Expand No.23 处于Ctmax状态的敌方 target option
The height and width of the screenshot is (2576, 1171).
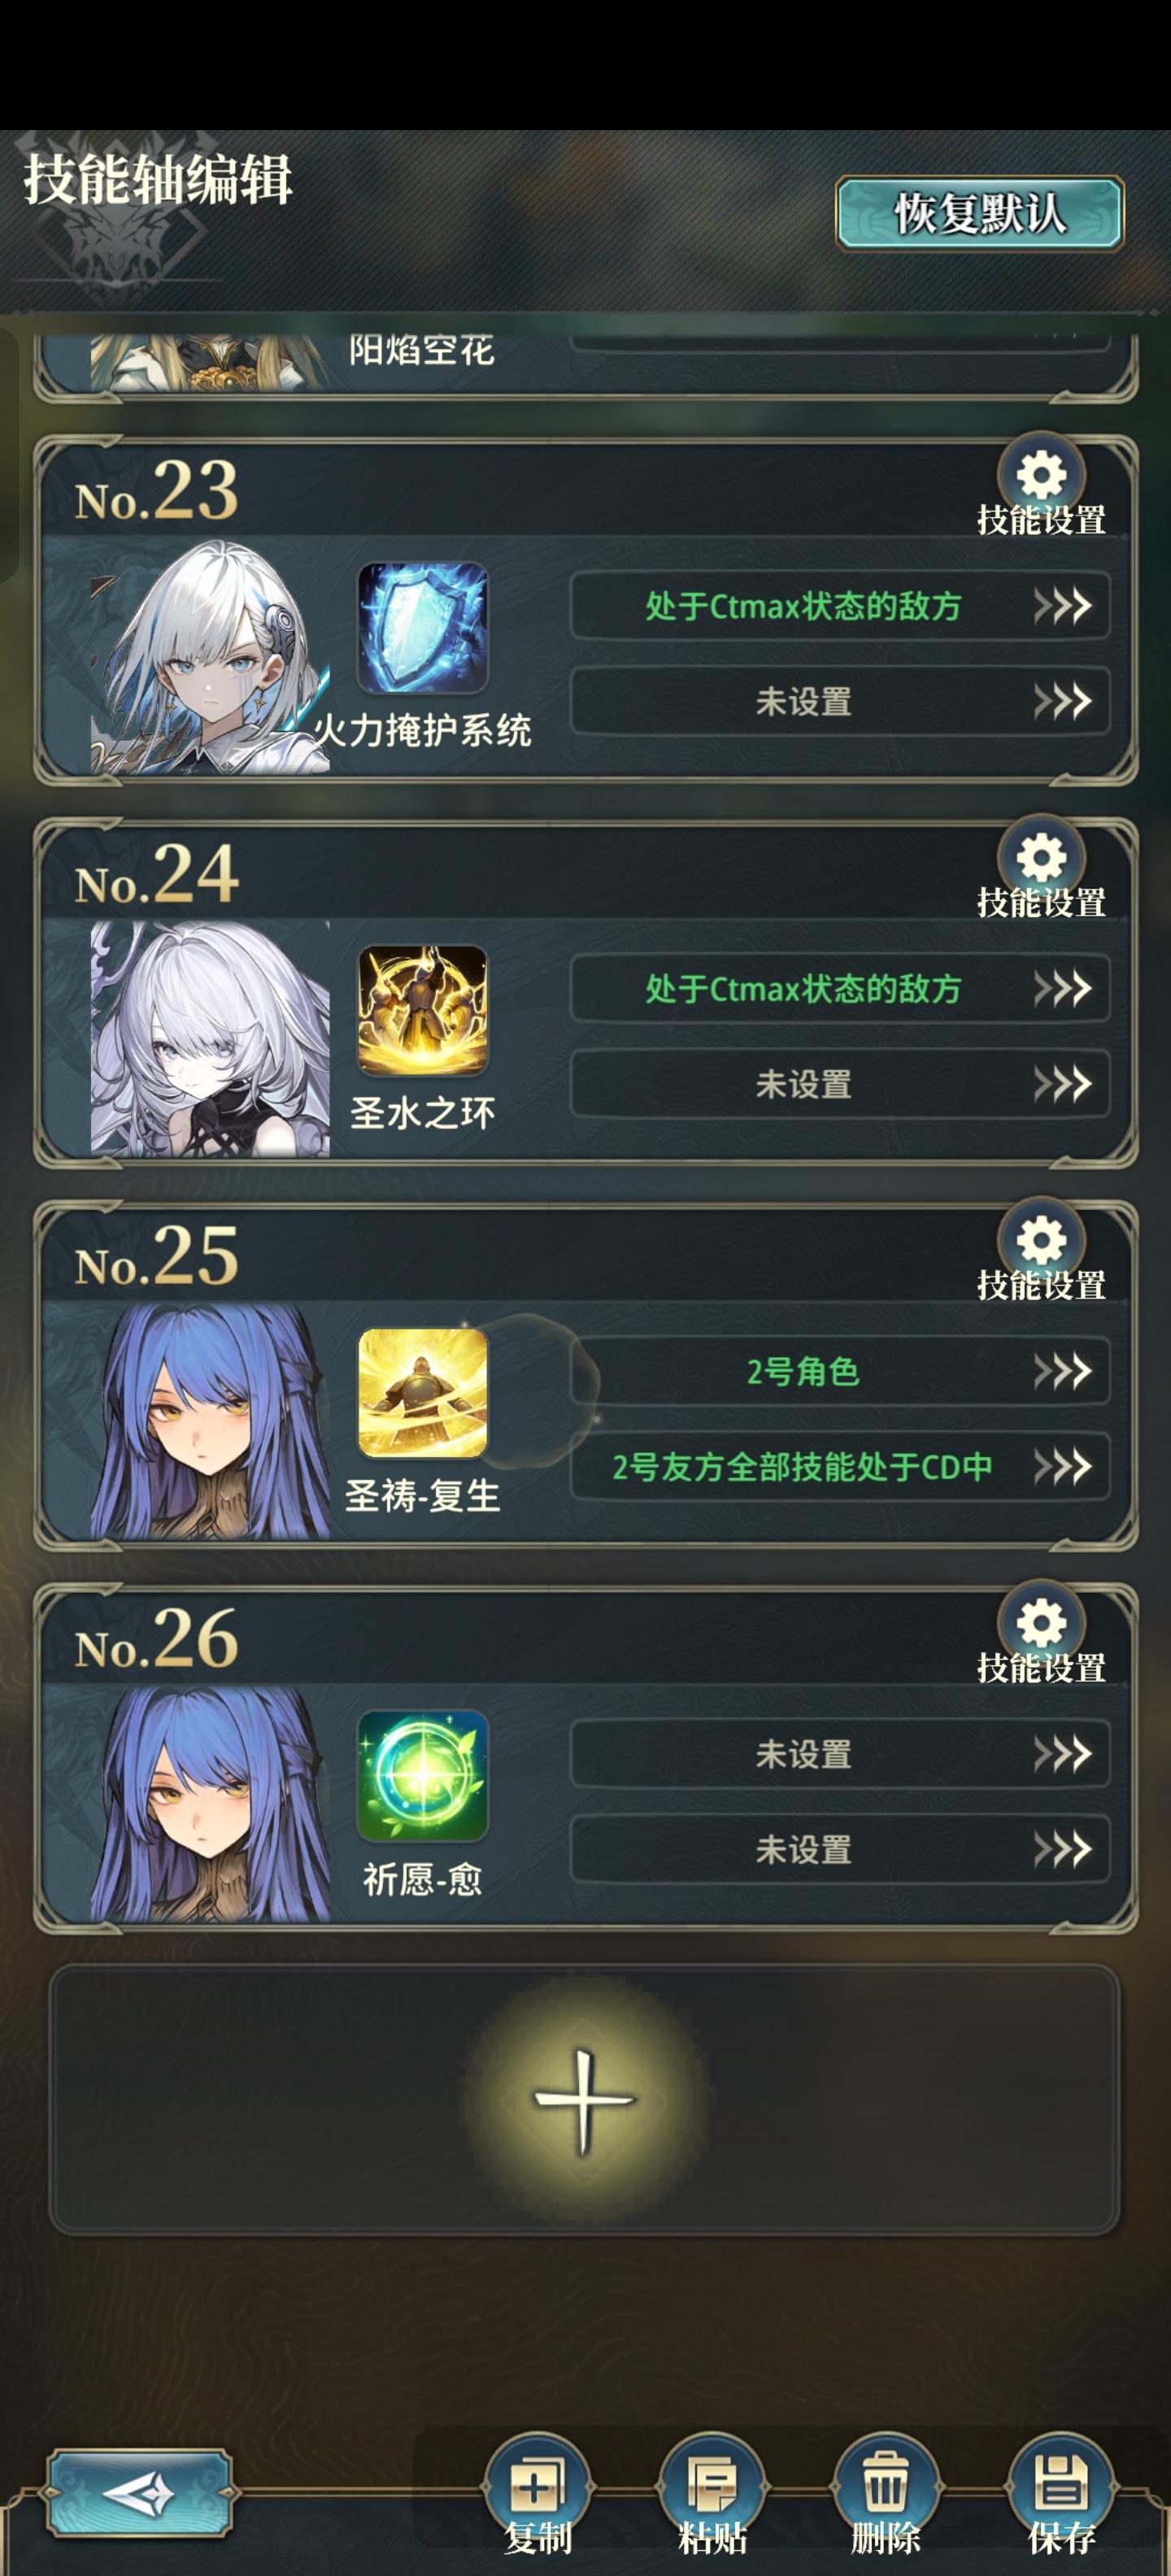click(x=840, y=605)
